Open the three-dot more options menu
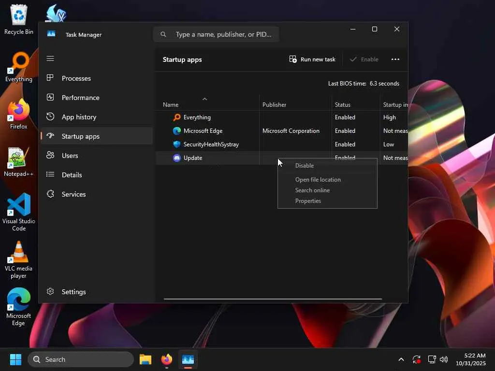The image size is (495, 371). click(x=395, y=59)
